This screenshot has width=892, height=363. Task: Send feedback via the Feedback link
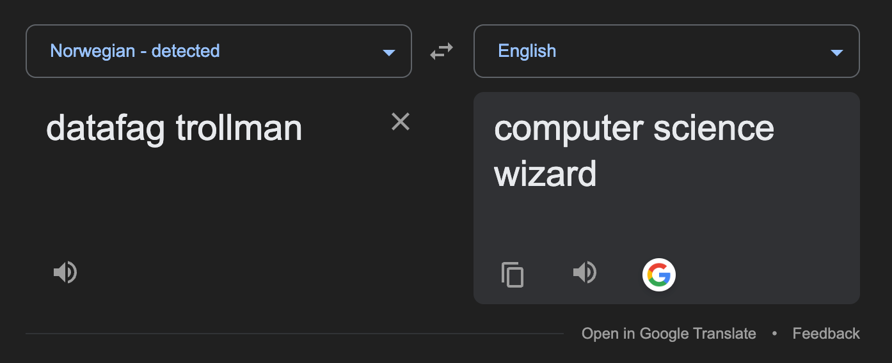[826, 334]
